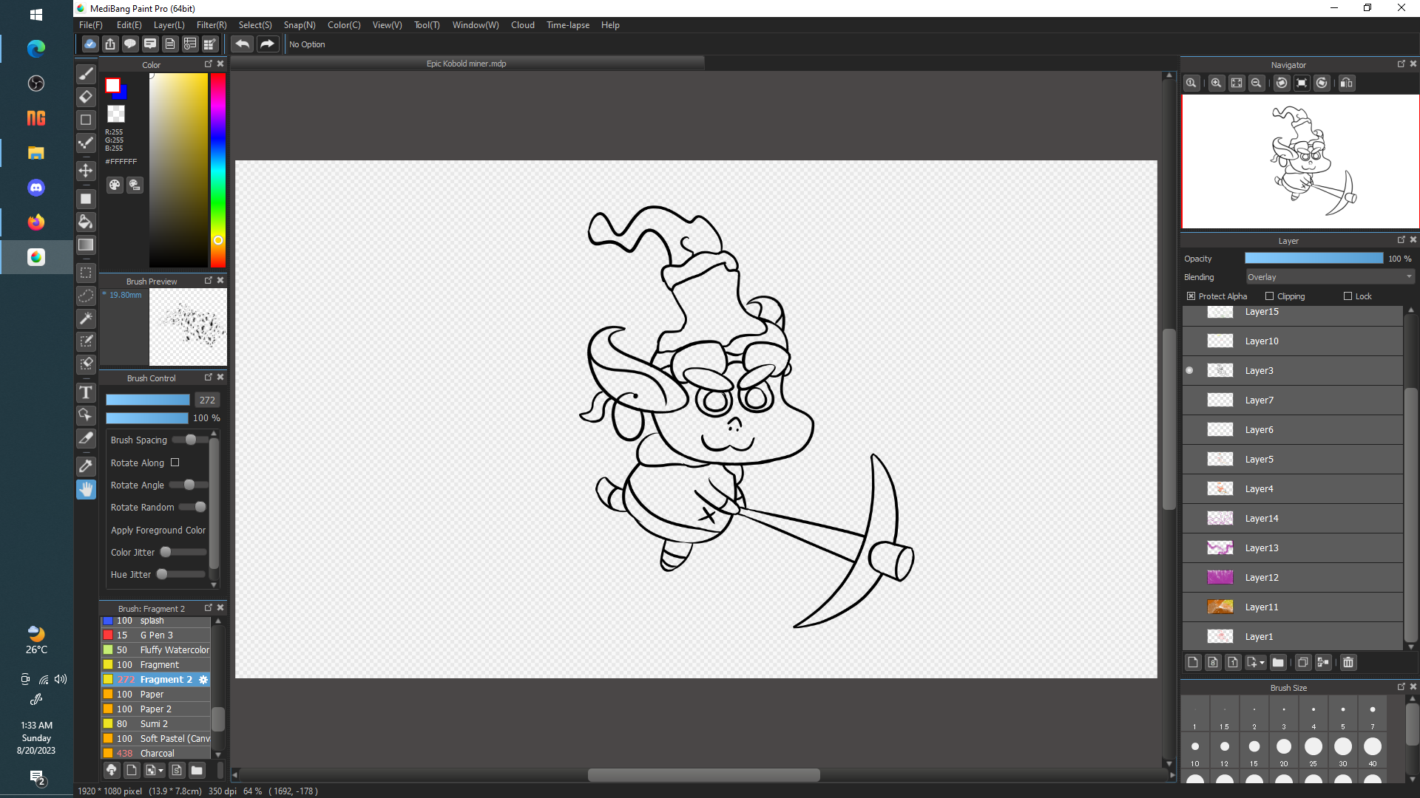
Task: Select the Fluffy Watercolor brush
Action: (x=156, y=650)
